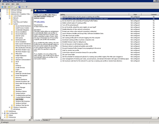The image size is (159, 124).
Task: Expand the Net Logon node
Action: (12, 72)
